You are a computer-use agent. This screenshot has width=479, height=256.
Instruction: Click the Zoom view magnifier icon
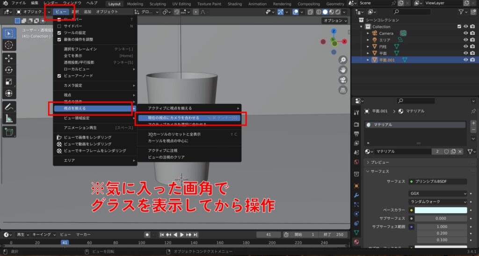343,60
